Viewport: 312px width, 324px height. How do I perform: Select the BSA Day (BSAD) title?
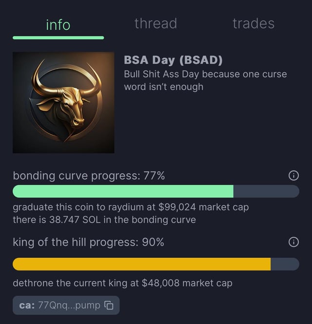pyautogui.click(x=173, y=60)
